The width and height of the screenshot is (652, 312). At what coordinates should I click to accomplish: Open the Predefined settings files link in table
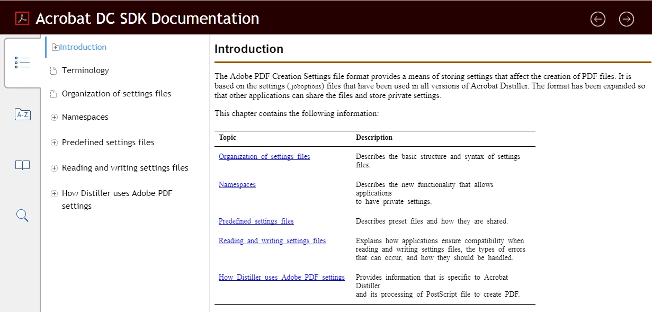(256, 221)
